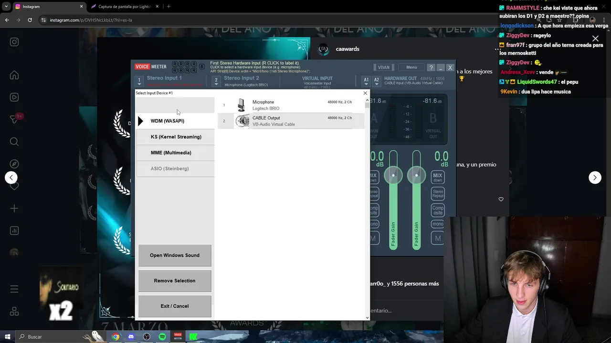611x343 pixels.
Task: Click Instagram logo icon in sidebar
Action: (14, 42)
